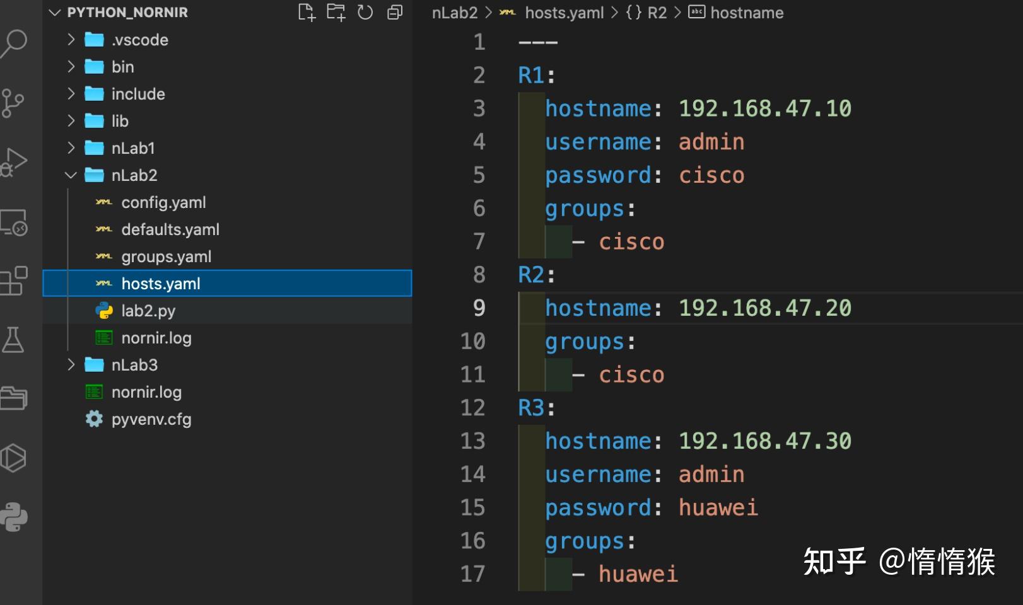Collapse the nLab2 folder
The width and height of the screenshot is (1023, 605).
click(71, 175)
